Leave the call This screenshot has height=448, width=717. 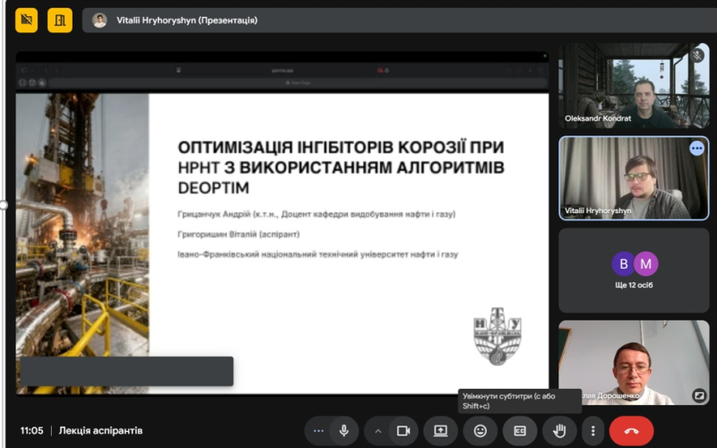coord(632,431)
